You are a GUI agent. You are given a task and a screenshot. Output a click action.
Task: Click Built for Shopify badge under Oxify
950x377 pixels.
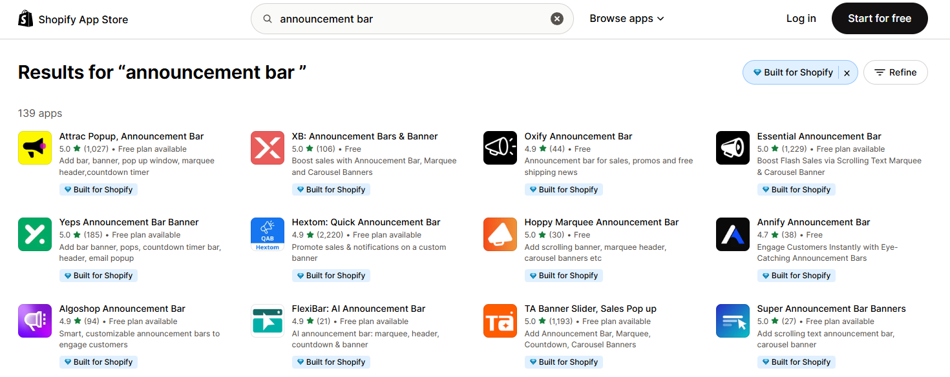(564, 190)
